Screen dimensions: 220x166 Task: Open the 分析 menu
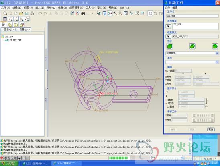51,8
